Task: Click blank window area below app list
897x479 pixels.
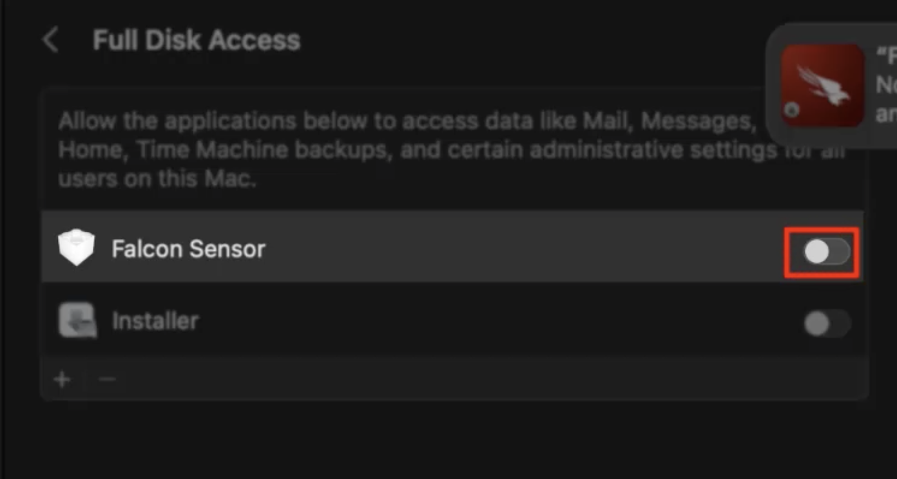Action: point(451,438)
